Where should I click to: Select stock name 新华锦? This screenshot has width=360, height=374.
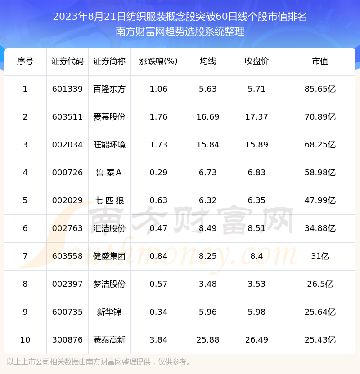(x=109, y=312)
